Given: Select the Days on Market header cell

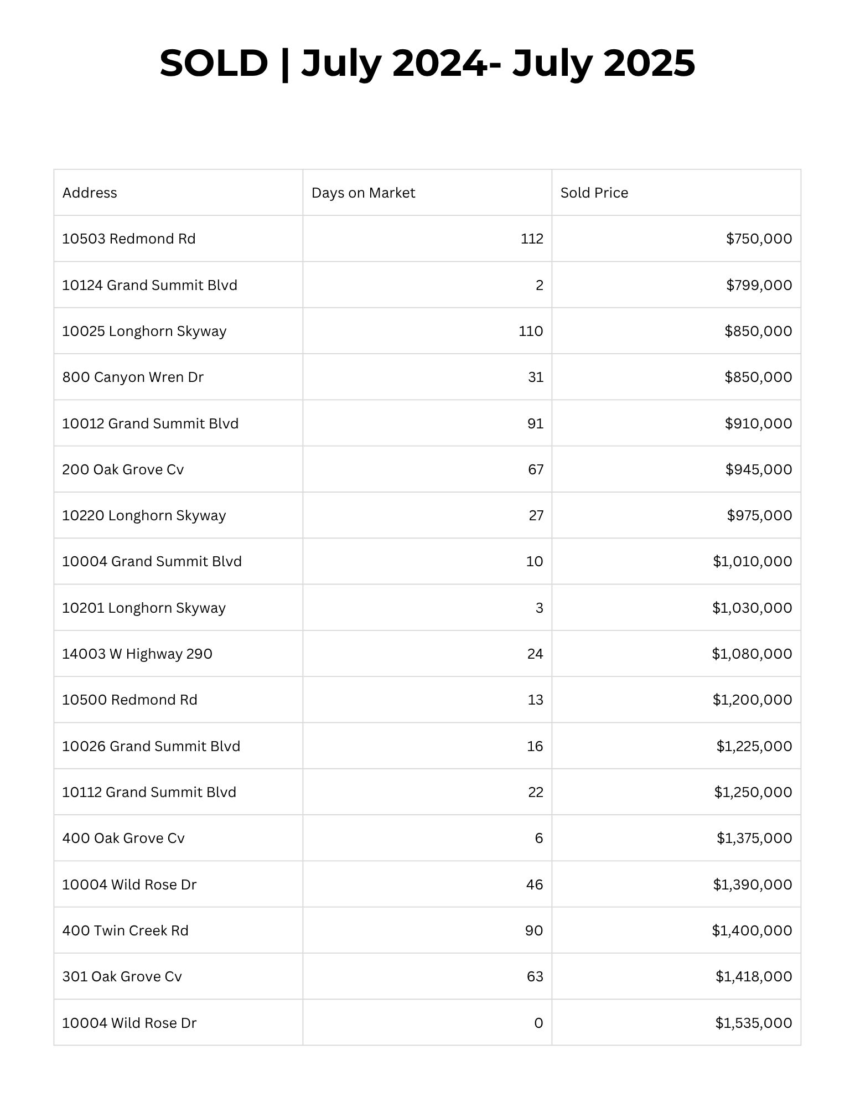Looking at the screenshot, I should (x=363, y=193).
